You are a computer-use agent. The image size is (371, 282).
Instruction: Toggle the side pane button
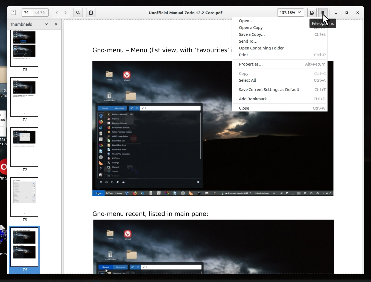tap(13, 13)
